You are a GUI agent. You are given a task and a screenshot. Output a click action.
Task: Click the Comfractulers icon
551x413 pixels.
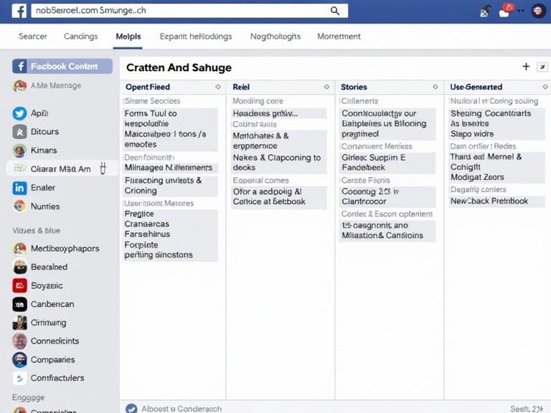(x=19, y=379)
